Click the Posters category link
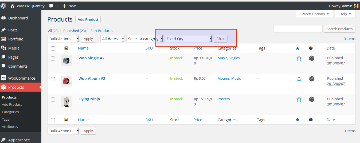The image size is (360, 143). pos(224,99)
